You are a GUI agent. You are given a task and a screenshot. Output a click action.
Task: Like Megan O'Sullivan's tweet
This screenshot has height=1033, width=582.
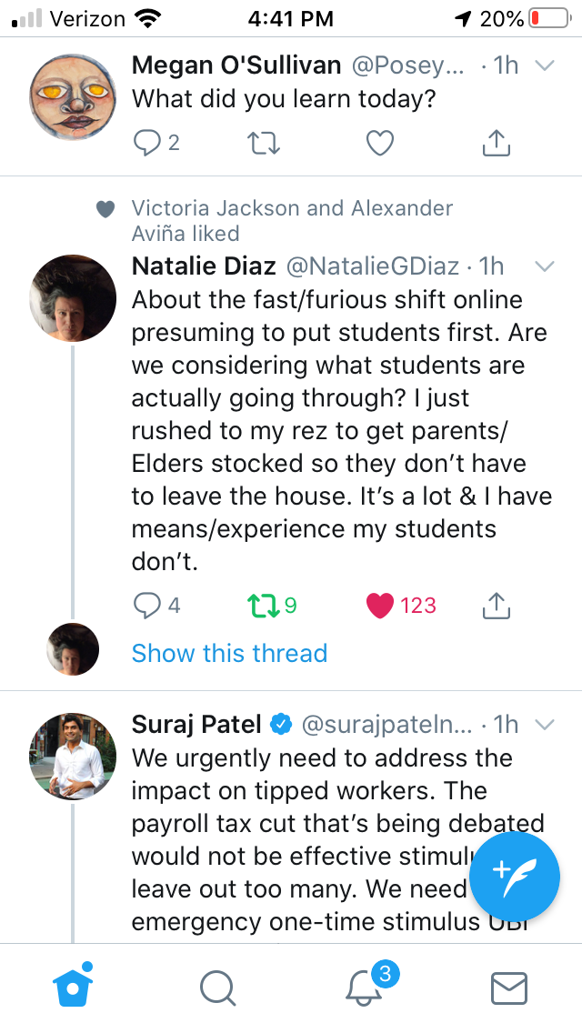379,143
